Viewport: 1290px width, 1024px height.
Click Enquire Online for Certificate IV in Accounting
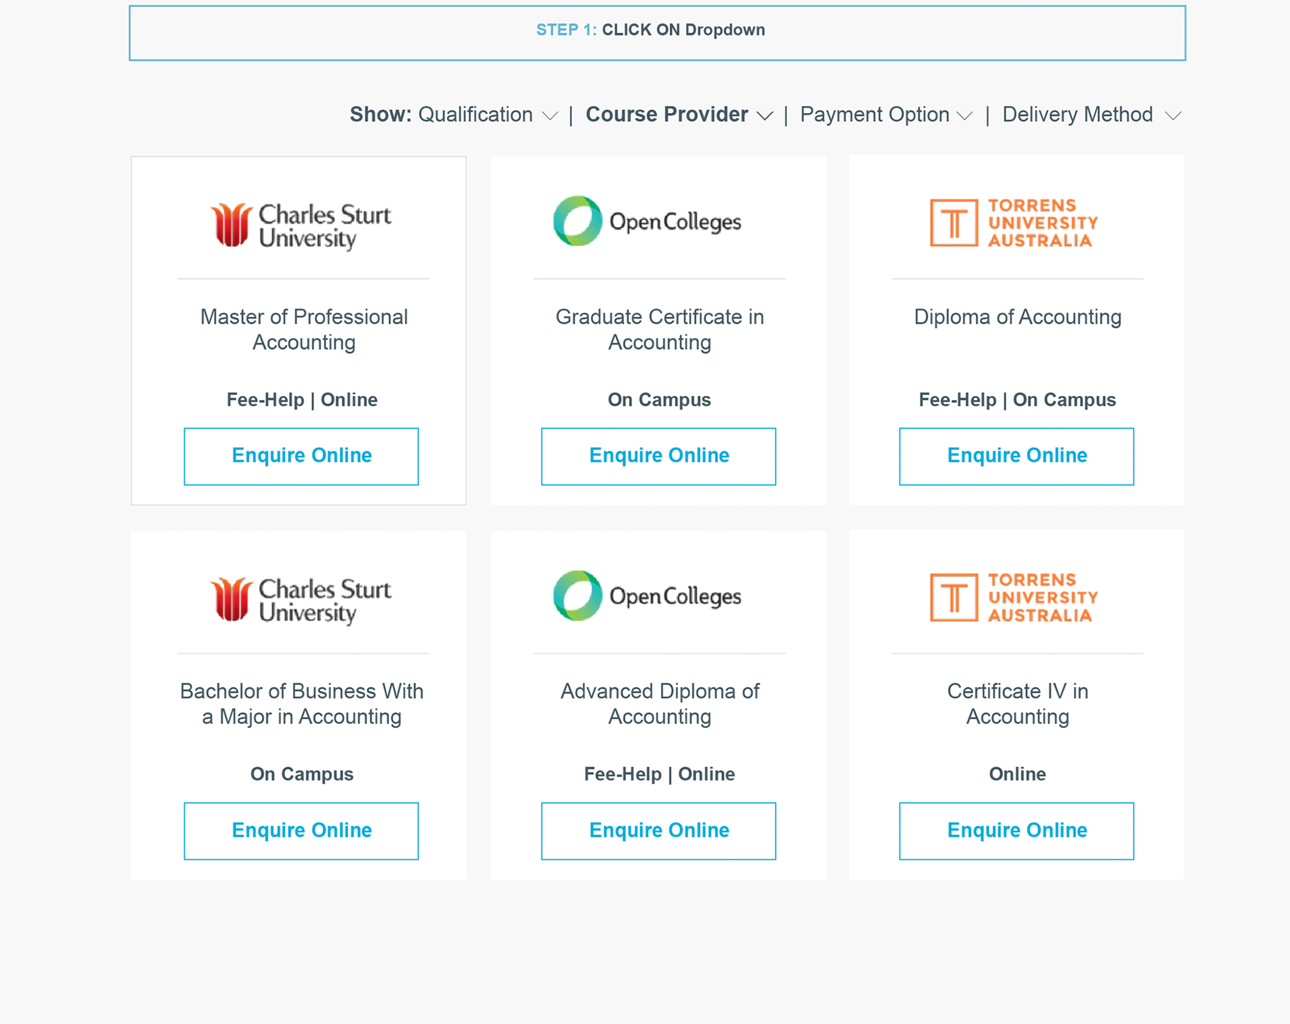tap(1016, 831)
